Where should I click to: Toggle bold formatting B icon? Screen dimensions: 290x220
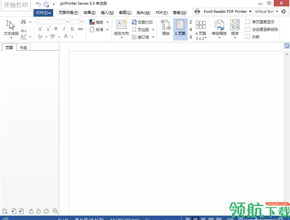click(x=56, y=29)
